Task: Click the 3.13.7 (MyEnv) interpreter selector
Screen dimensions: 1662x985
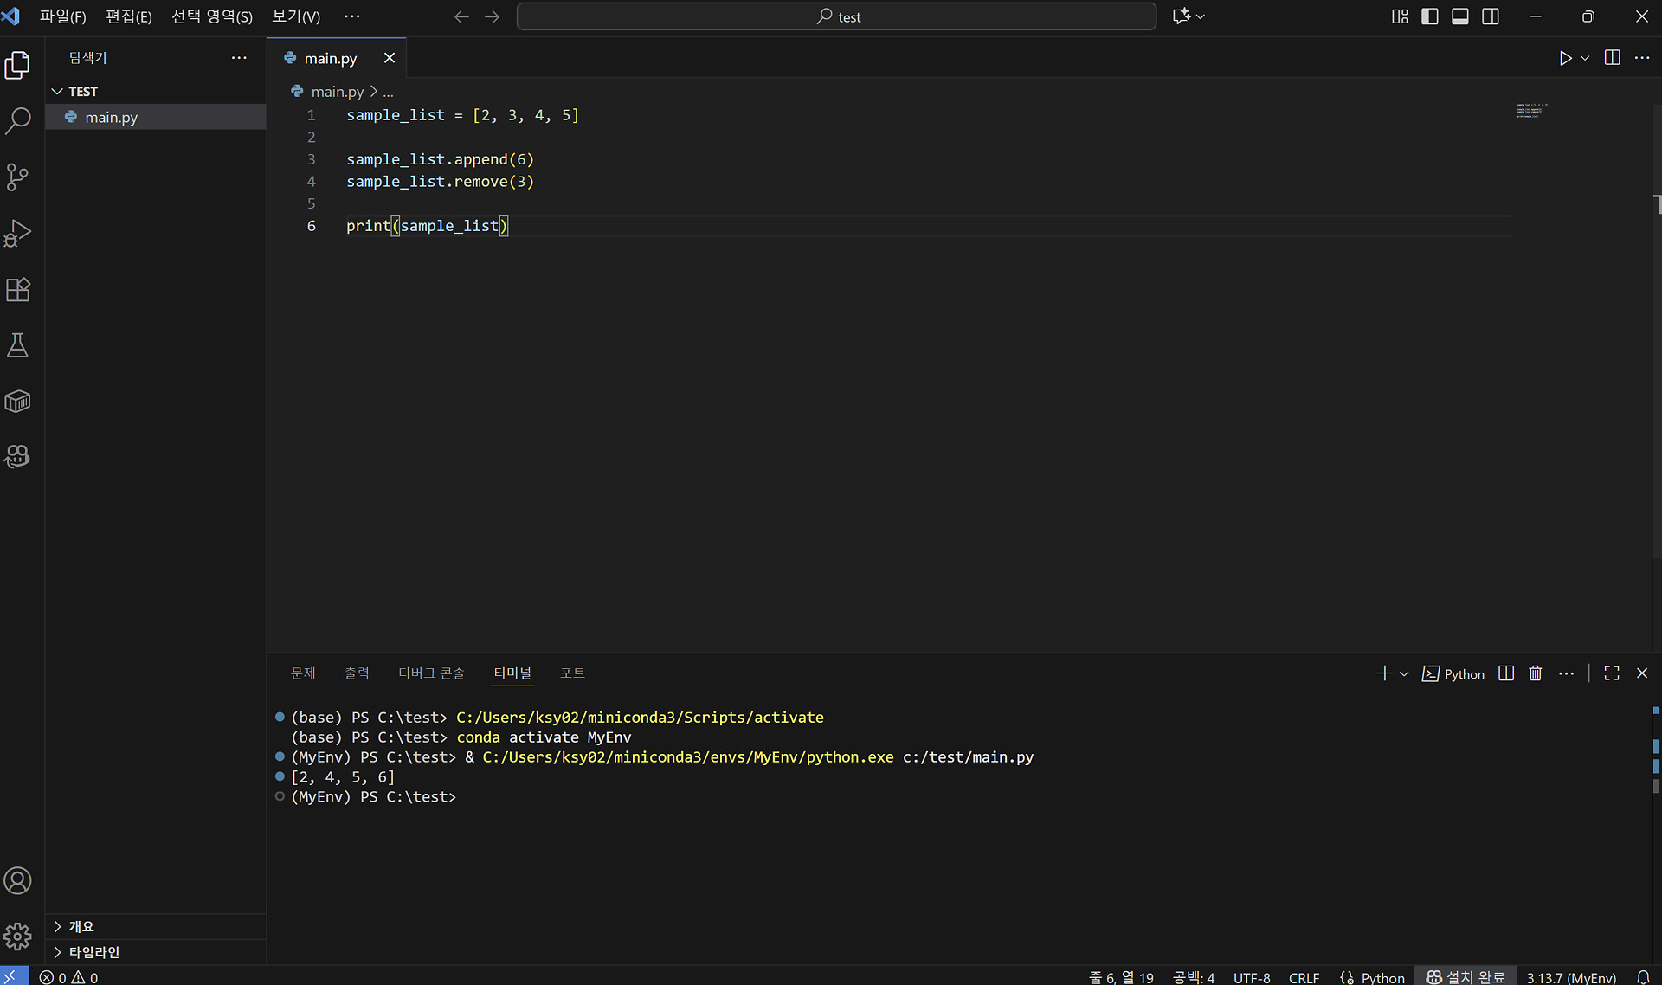Action: click(1570, 977)
